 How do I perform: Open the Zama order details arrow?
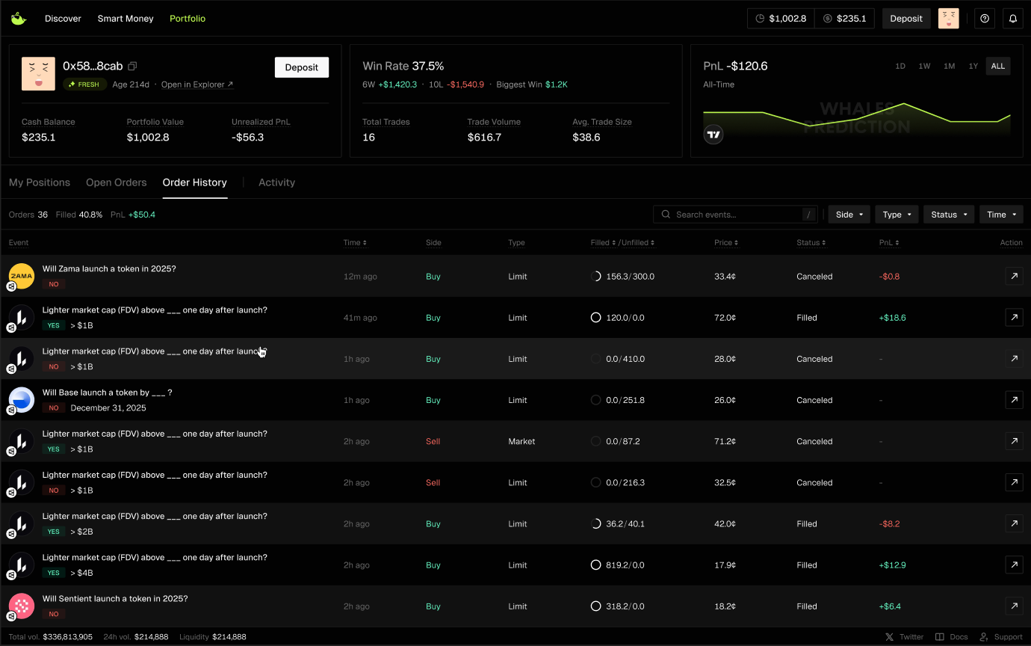[1014, 277]
